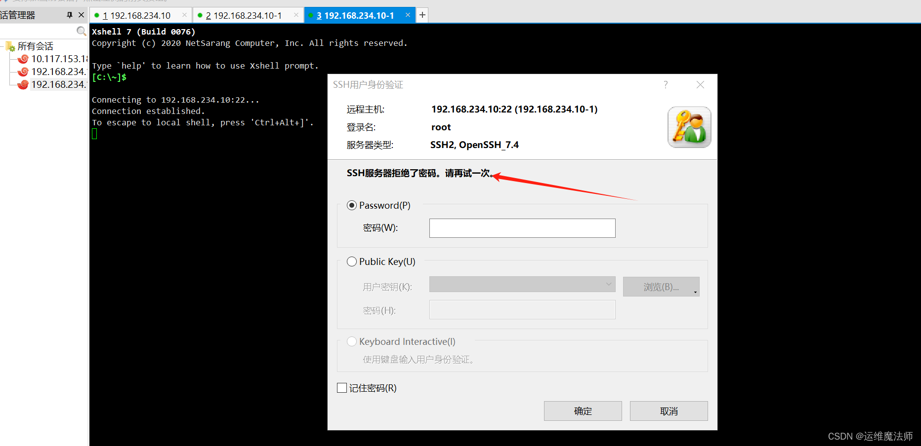Viewport: 921px width, 446px height.
Task: Click the remote host 192.168.234.10:22 text
Action: pos(514,110)
